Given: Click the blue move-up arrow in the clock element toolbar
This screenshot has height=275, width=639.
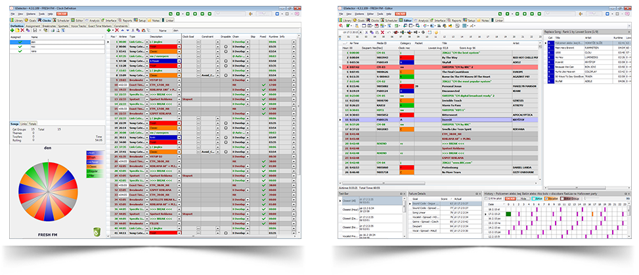Looking at the screenshot, I should point(123,31).
